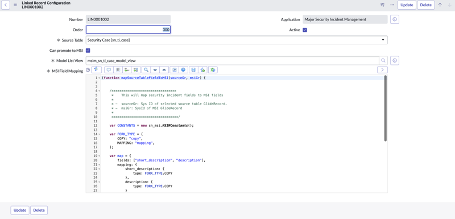Collapse description fold at line 25
This screenshot has height=219, width=455.
[99, 182]
